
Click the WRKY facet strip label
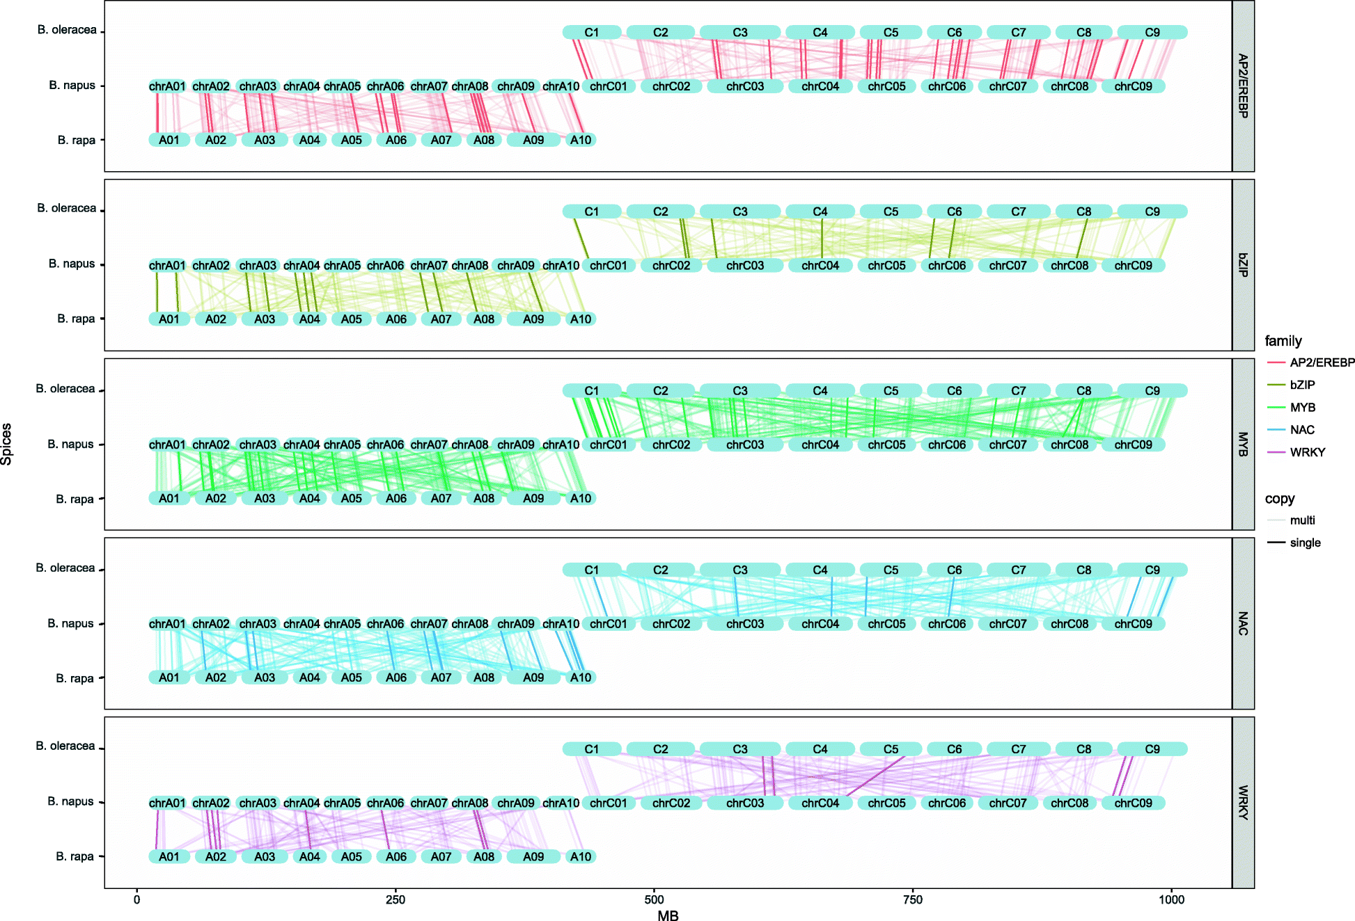click(1243, 803)
